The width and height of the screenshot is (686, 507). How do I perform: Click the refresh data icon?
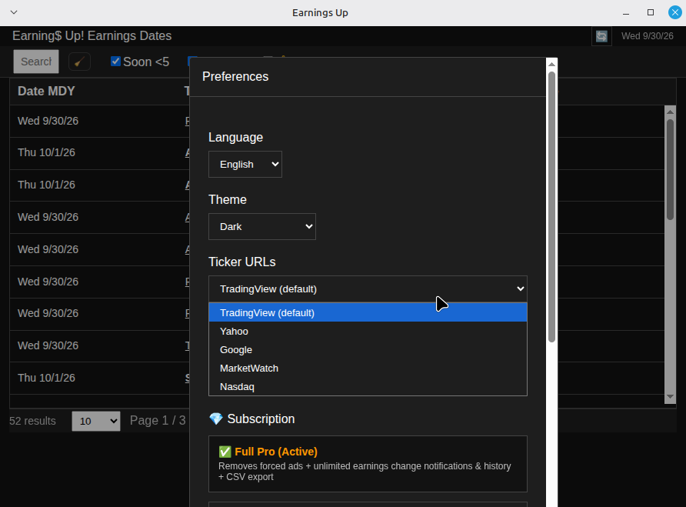[x=601, y=36]
